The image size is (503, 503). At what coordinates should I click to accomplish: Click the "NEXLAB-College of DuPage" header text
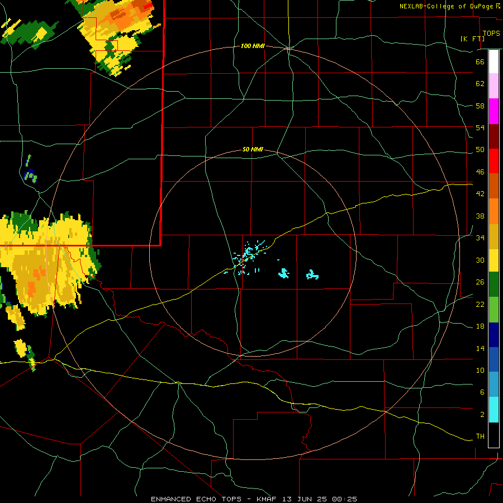click(447, 6)
